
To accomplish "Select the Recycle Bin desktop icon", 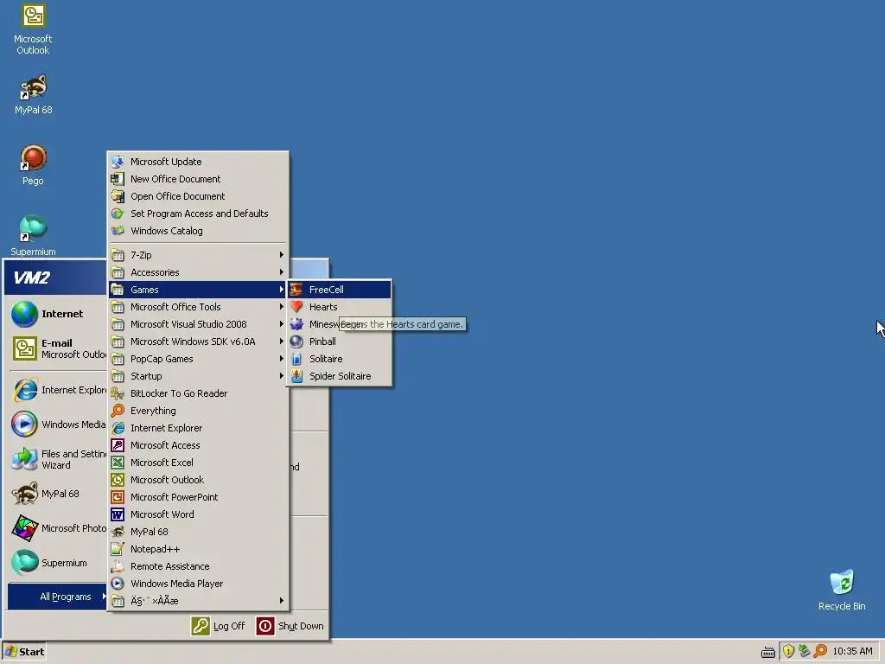I will pyautogui.click(x=842, y=590).
